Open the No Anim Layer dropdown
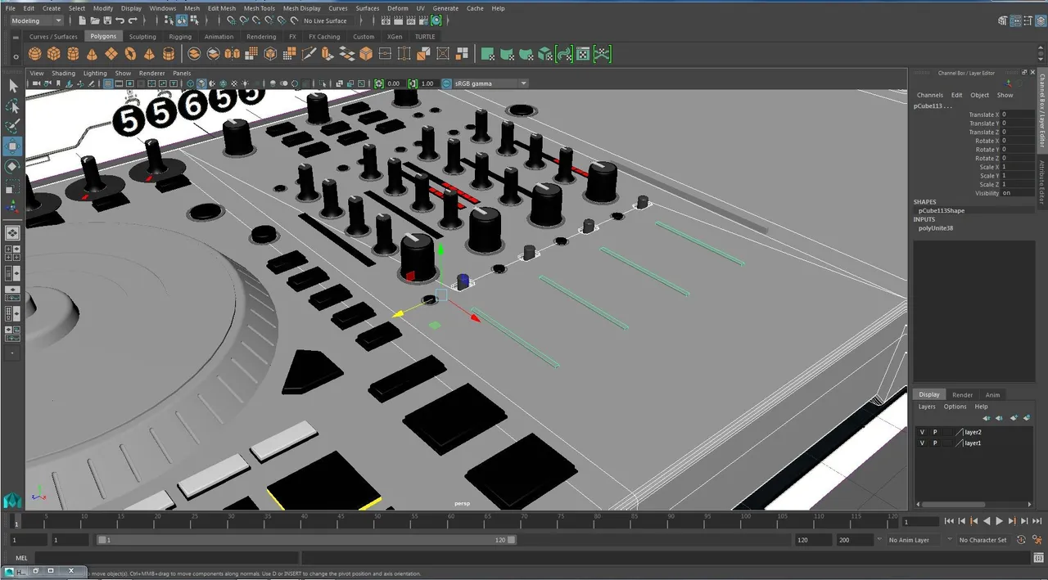This screenshot has height=580, width=1048. [915, 540]
